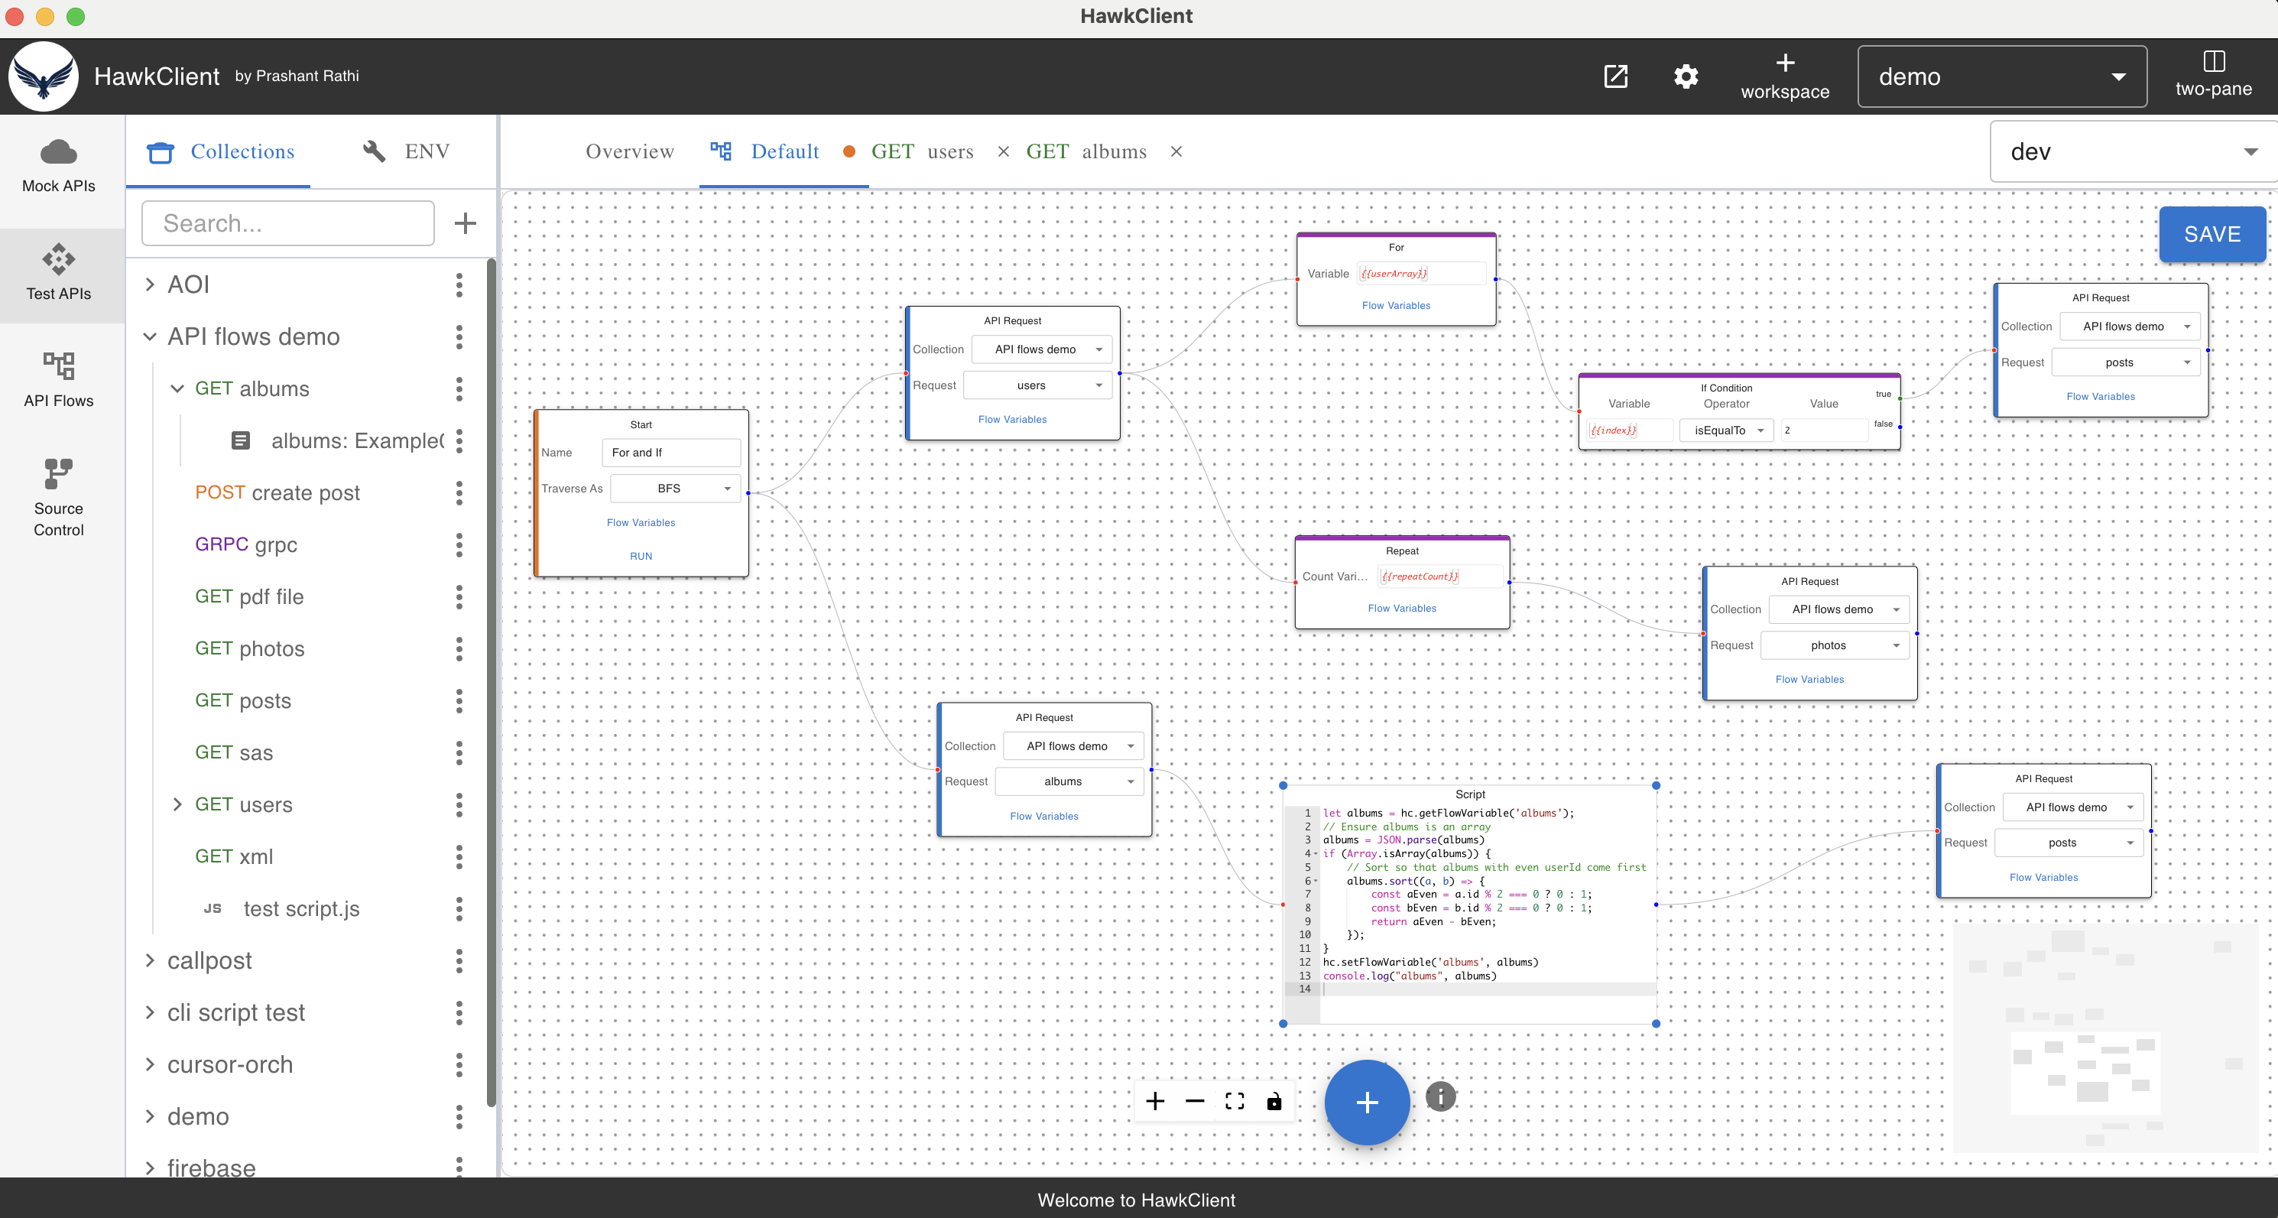The height and width of the screenshot is (1218, 2278).
Task: Switch to the Overview tab
Action: pyautogui.click(x=629, y=151)
